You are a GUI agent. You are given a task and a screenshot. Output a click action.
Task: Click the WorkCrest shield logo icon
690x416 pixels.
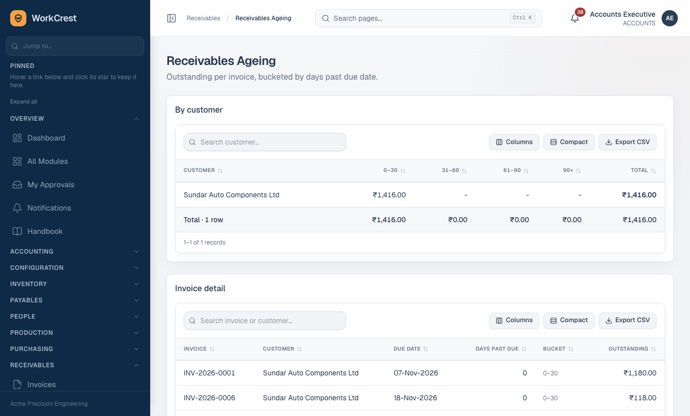point(18,18)
